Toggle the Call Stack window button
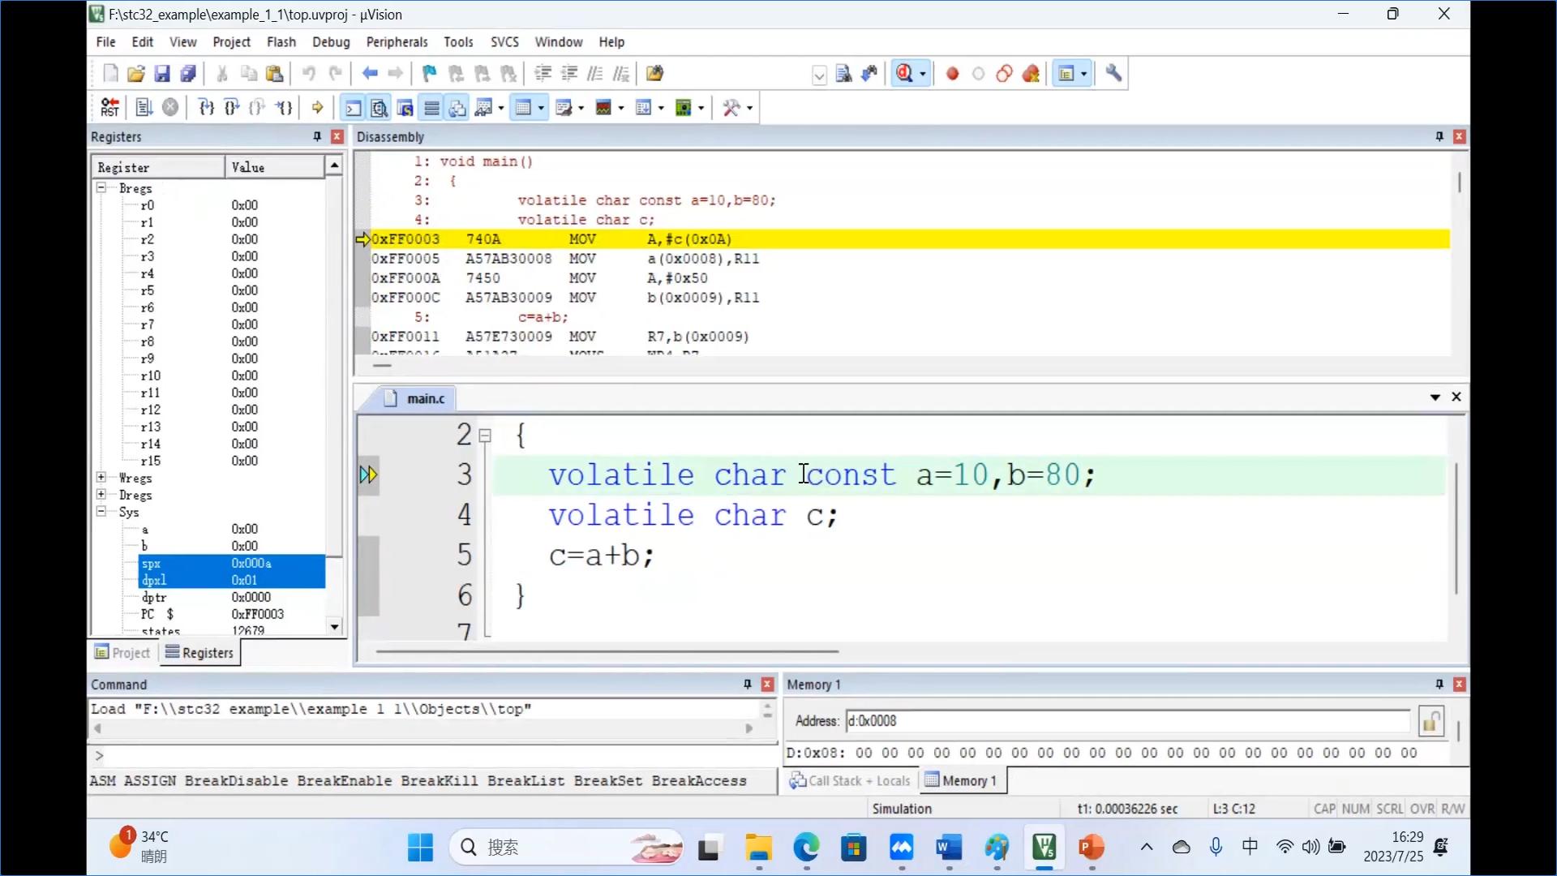The width and height of the screenshot is (1557, 876). pyautogui.click(x=458, y=108)
